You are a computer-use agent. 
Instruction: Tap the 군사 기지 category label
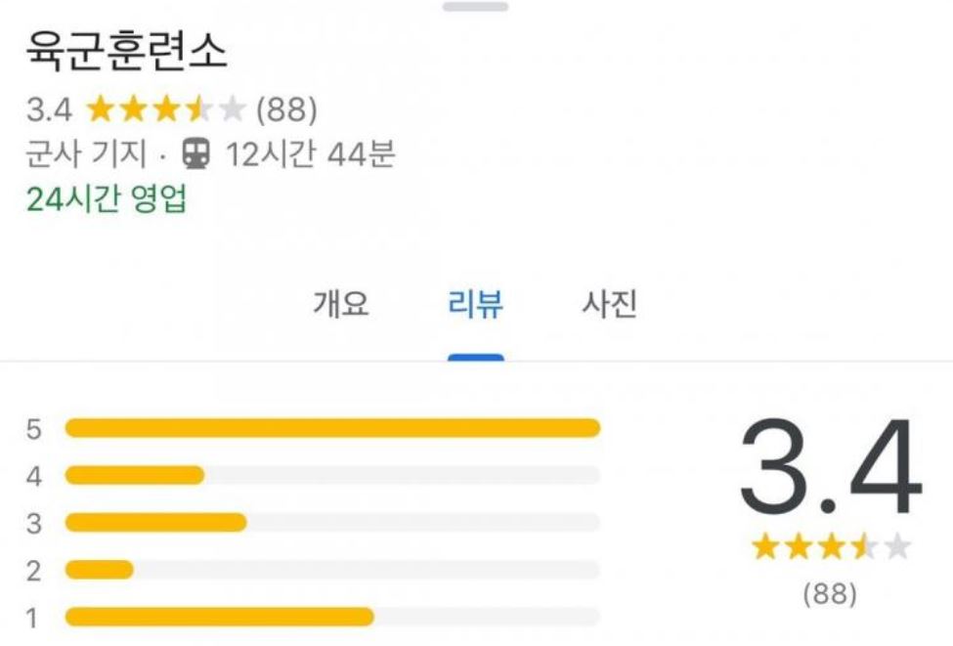(86, 153)
